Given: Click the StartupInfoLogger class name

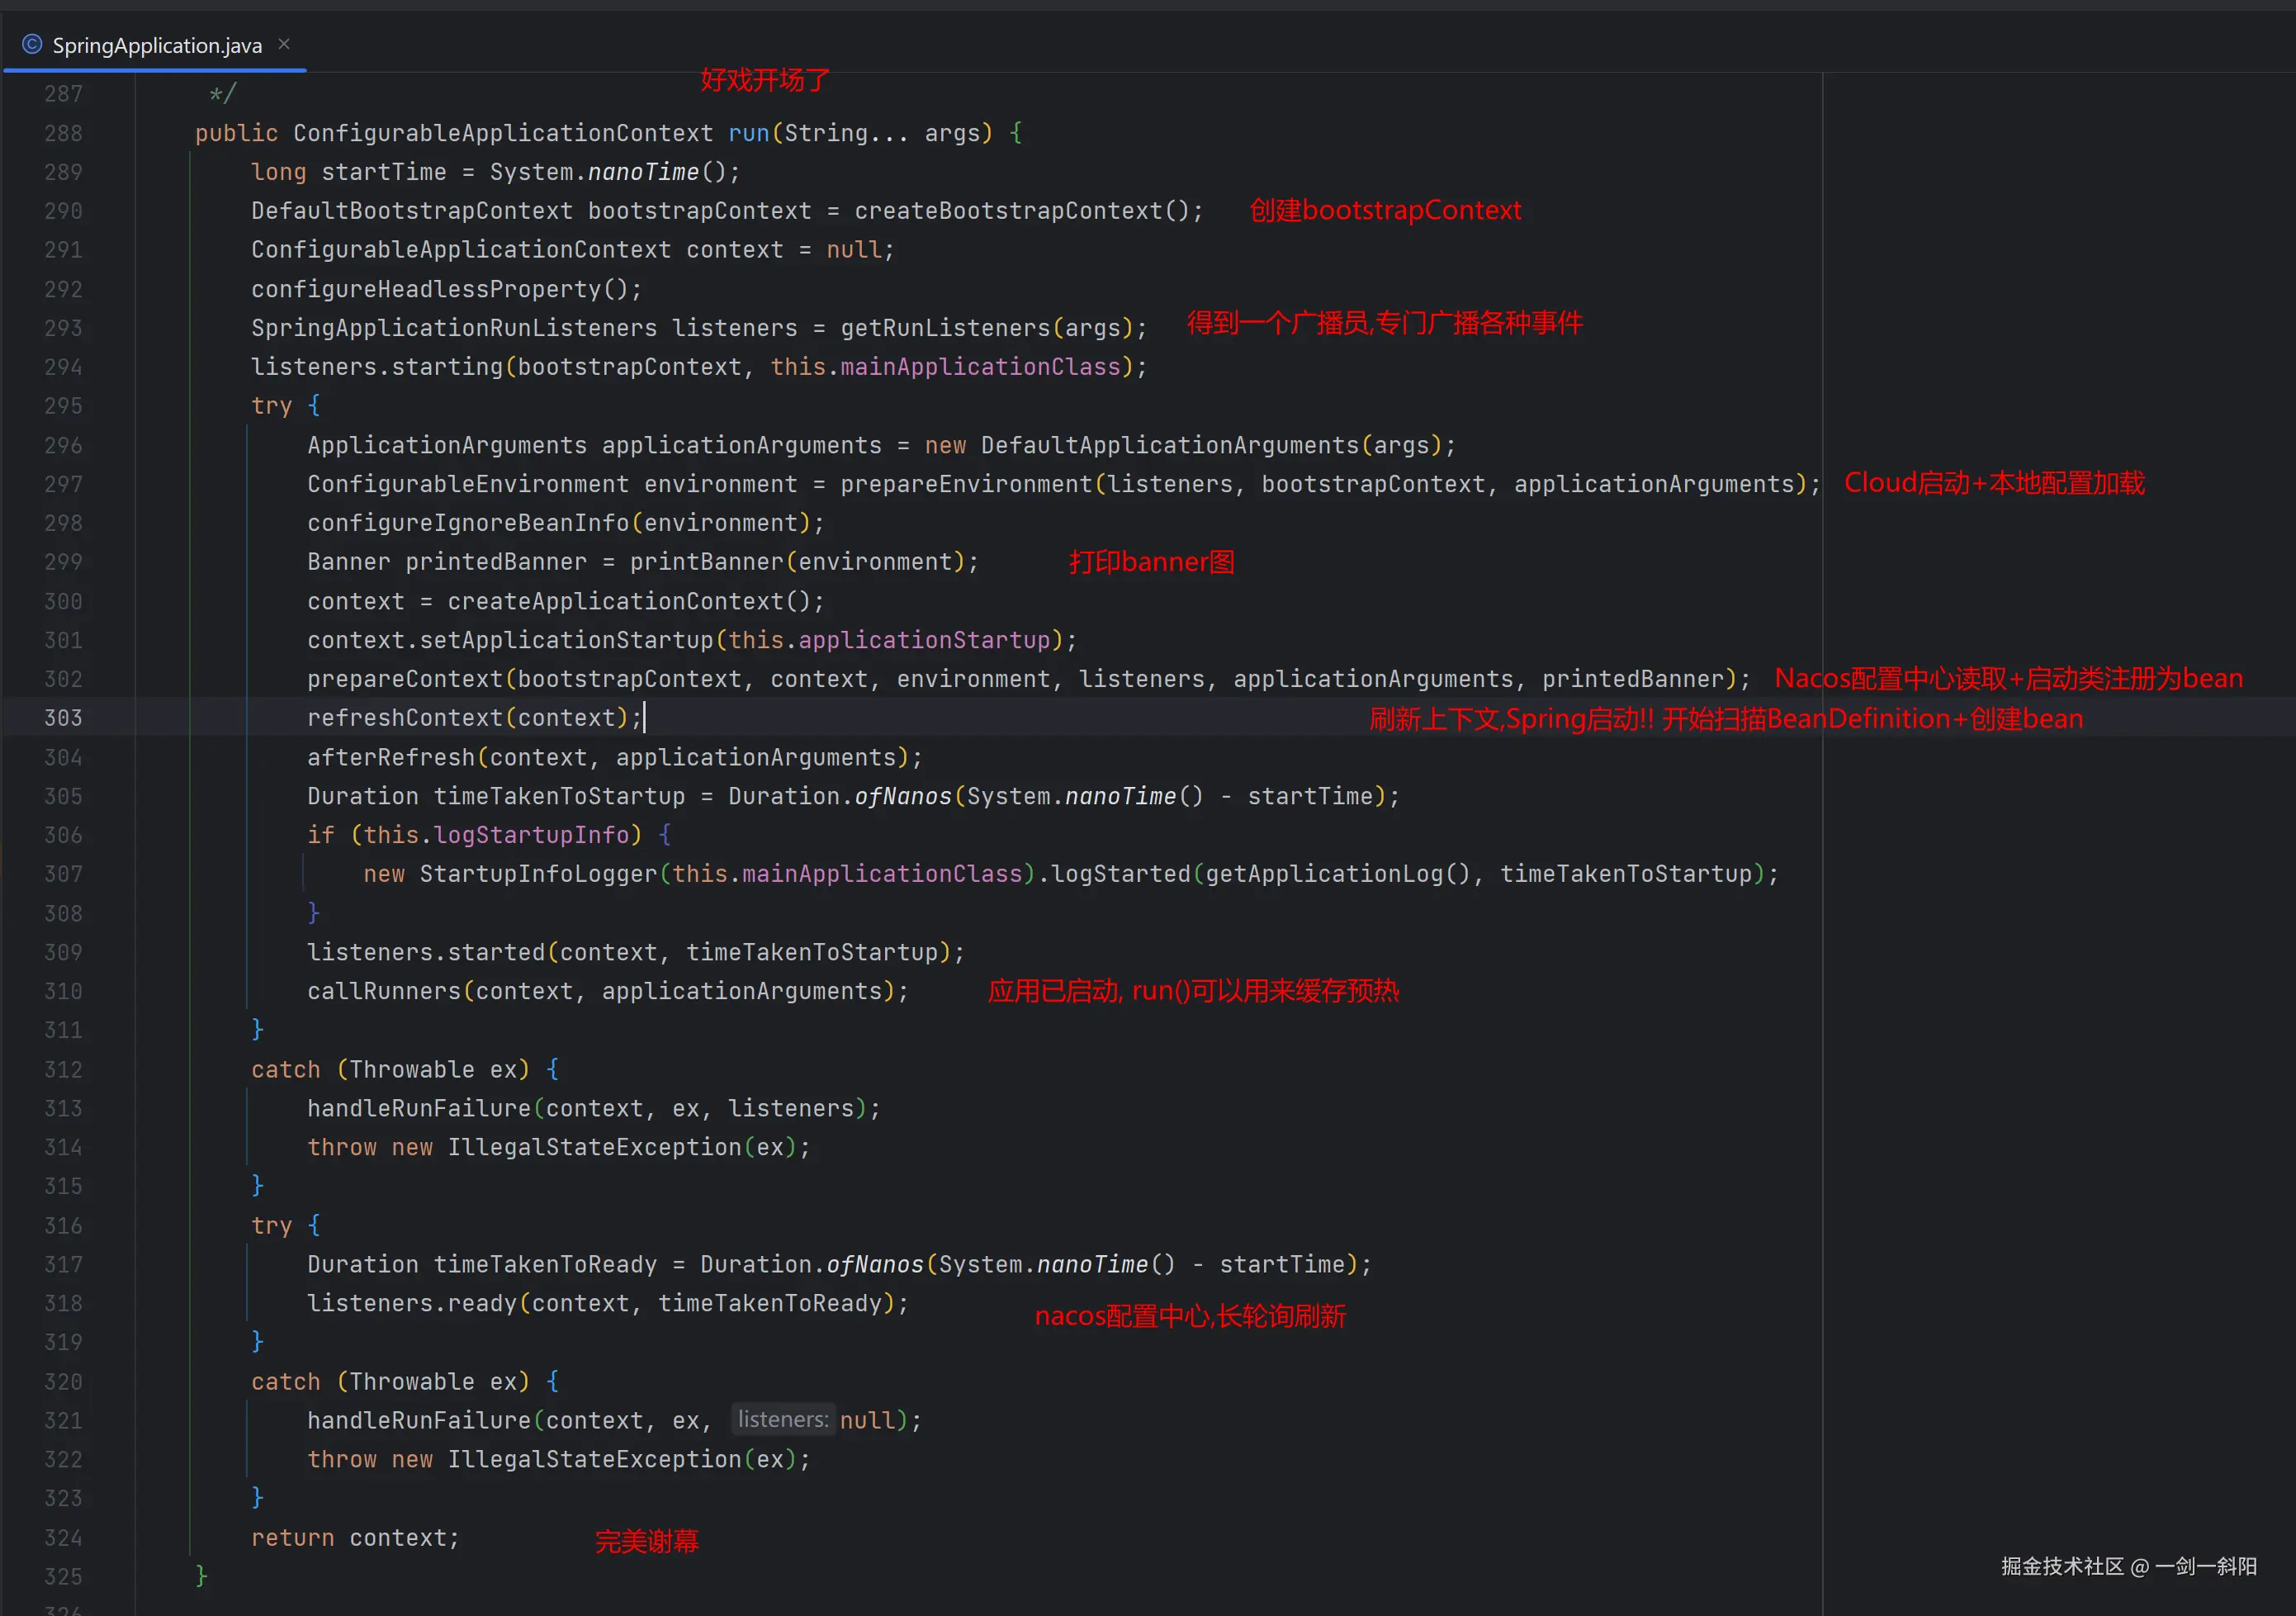Looking at the screenshot, I should tap(538, 874).
